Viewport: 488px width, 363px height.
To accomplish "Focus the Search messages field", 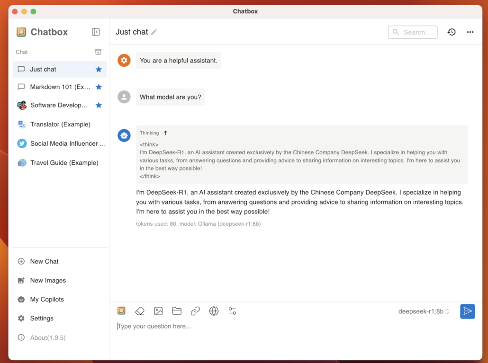I will [x=413, y=32].
